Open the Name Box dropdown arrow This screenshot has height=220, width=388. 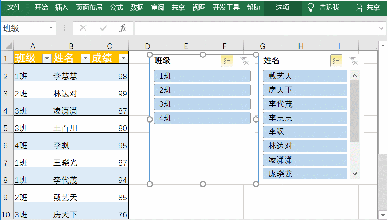point(51,28)
